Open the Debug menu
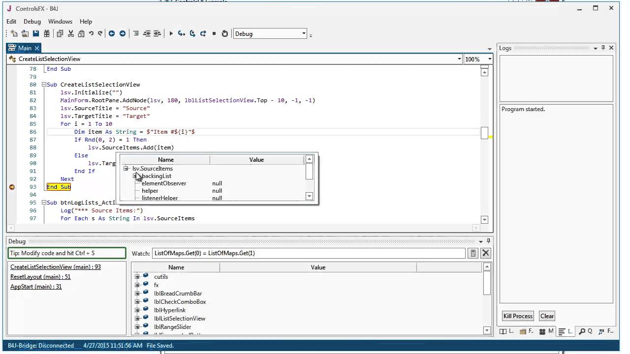The image size is (630, 354). 32,22
